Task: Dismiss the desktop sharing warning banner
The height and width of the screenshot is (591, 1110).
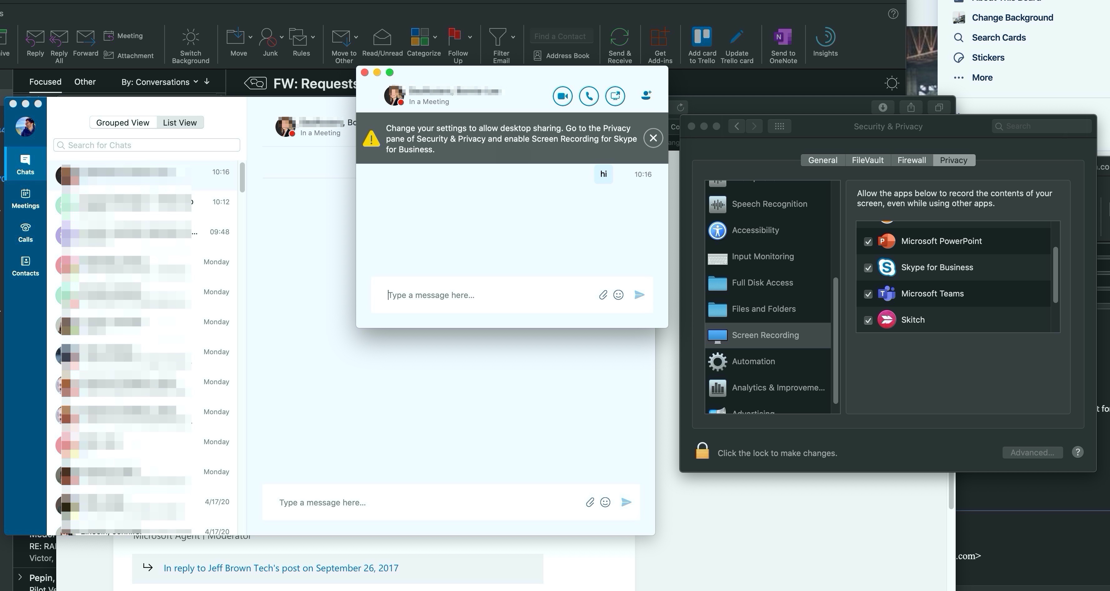Action: pos(653,138)
